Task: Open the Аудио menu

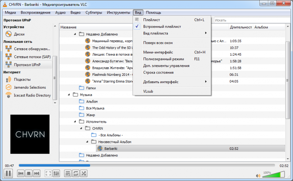Action: (x=60, y=12)
